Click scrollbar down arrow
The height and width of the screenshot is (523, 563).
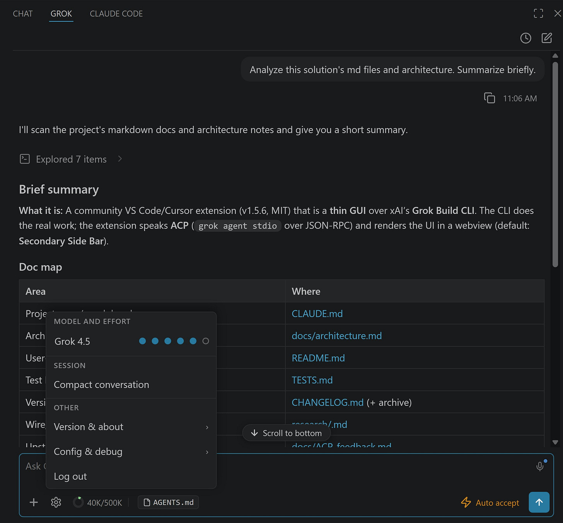point(555,442)
